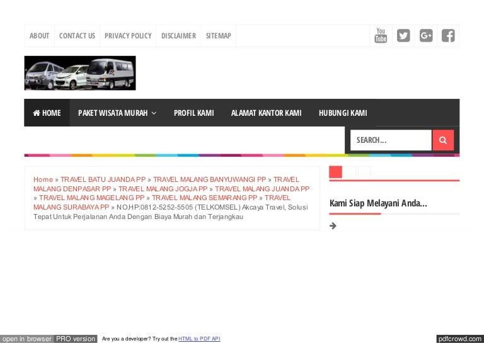Click the Twitter bird icon

tap(403, 36)
